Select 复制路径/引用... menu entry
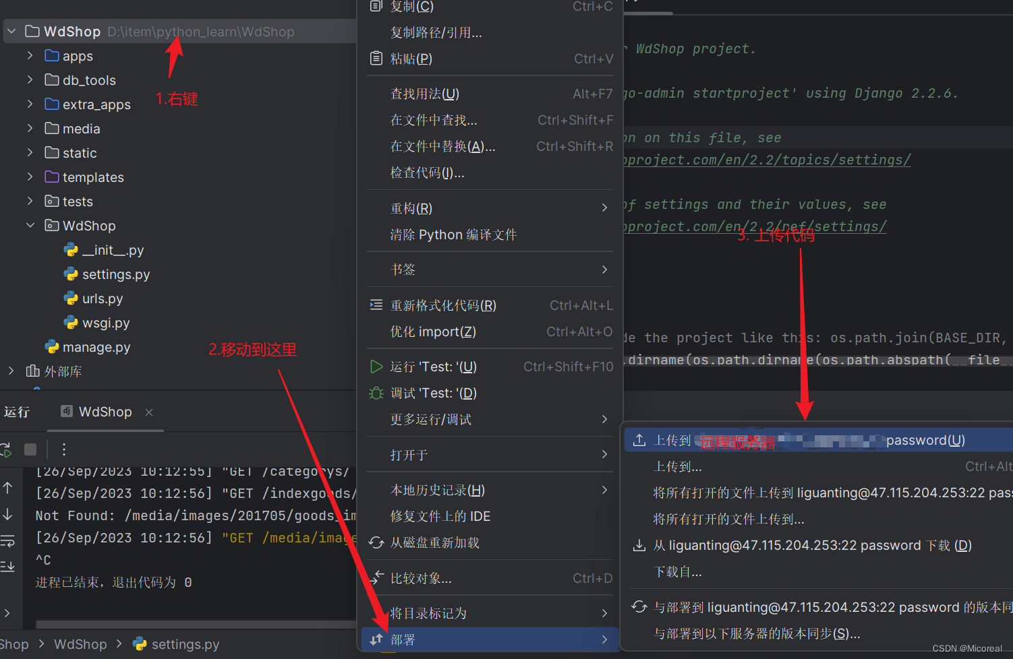The image size is (1013, 659). (x=490, y=32)
